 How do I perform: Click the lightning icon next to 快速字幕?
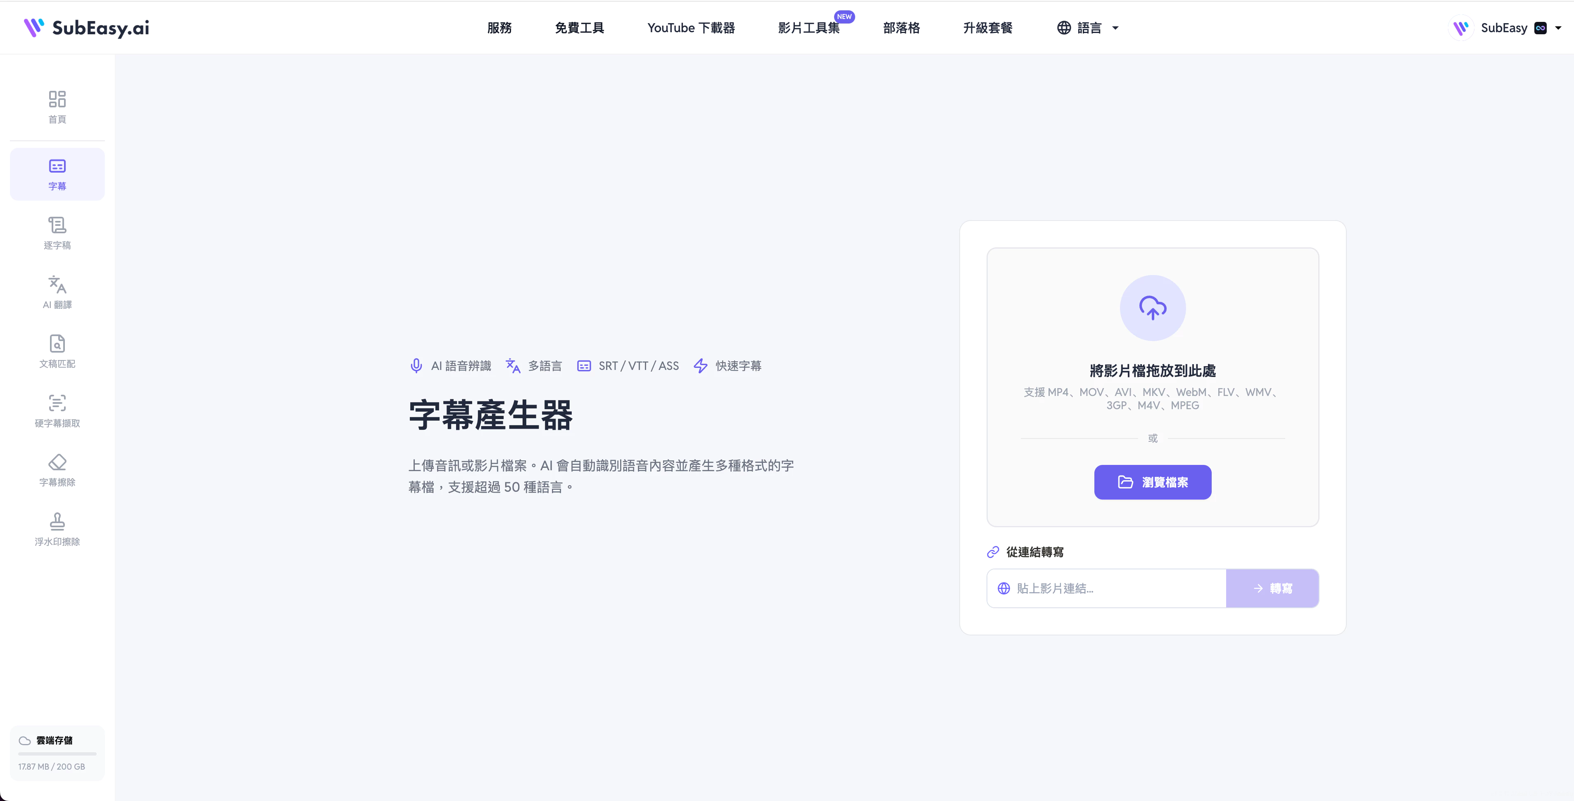coord(701,366)
